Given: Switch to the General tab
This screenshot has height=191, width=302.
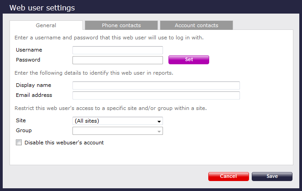Looking at the screenshot, I should (x=46, y=25).
